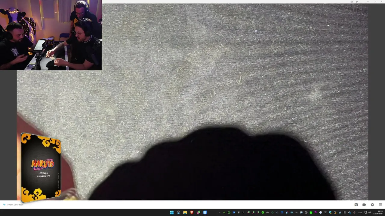The image size is (385, 216).
Task: Open the settings gear in the bottom bar
Action: [x=372, y=205]
